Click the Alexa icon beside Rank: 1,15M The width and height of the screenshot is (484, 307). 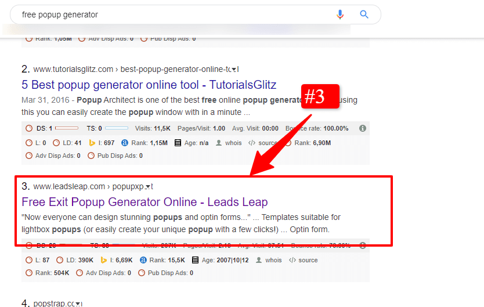coord(125,143)
